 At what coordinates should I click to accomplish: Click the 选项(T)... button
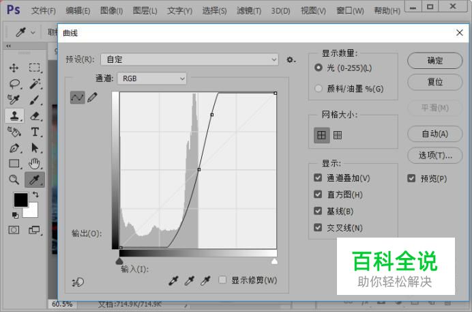click(435, 156)
